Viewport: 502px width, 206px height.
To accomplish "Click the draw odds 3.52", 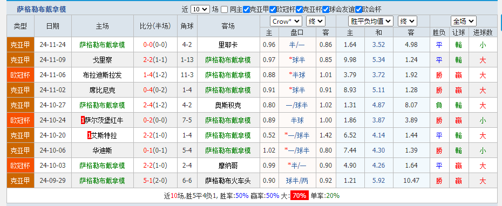I will (379, 45).
